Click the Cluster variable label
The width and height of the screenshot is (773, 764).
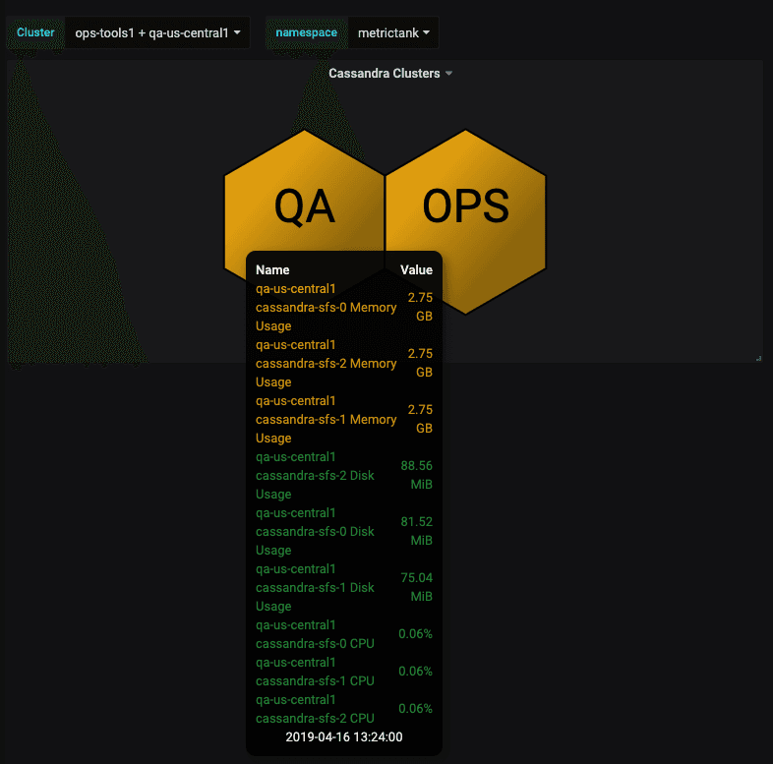35,32
